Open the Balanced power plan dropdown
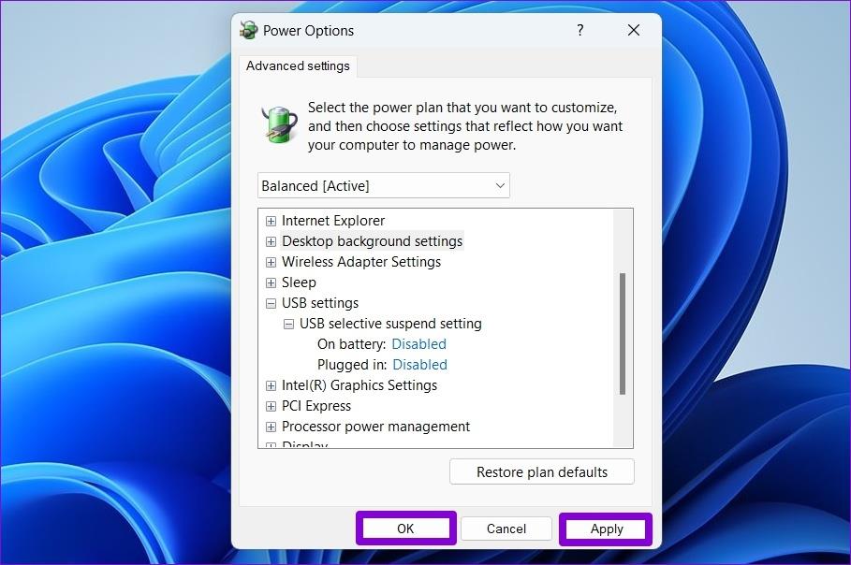Viewport: 851px width, 565px height. click(499, 185)
